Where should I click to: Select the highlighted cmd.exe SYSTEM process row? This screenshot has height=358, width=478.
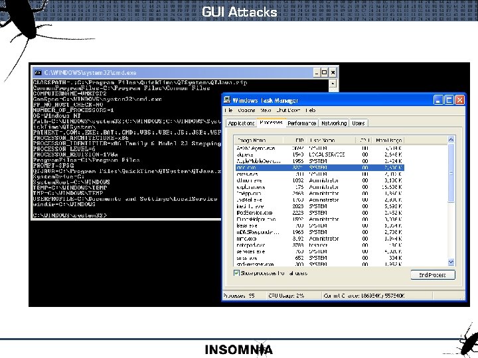tap(319, 168)
